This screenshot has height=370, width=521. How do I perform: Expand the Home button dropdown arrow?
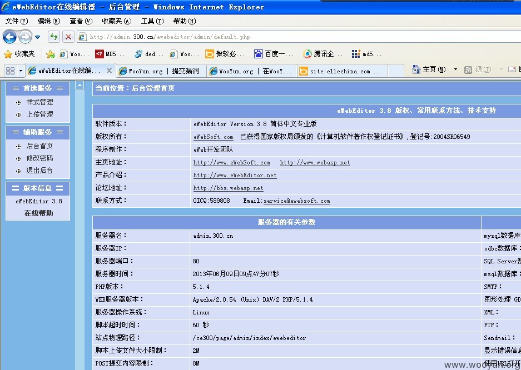click(455, 69)
